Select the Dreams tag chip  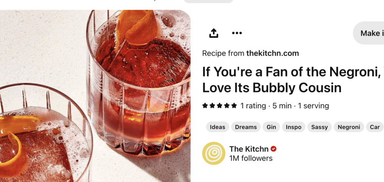[246, 127]
